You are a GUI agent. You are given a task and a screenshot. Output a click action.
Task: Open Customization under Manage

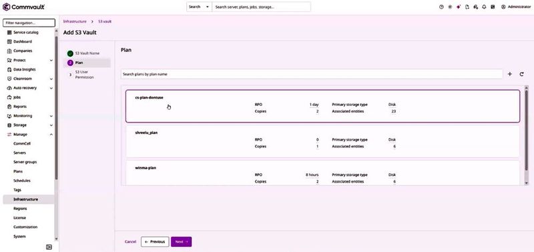tap(25, 227)
